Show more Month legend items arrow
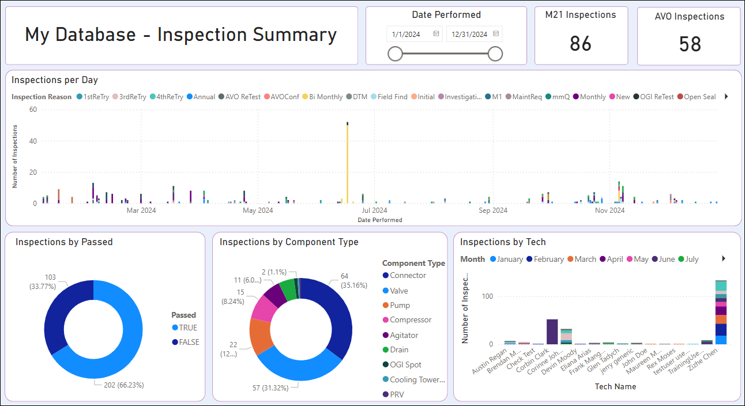The image size is (745, 406). tap(724, 259)
